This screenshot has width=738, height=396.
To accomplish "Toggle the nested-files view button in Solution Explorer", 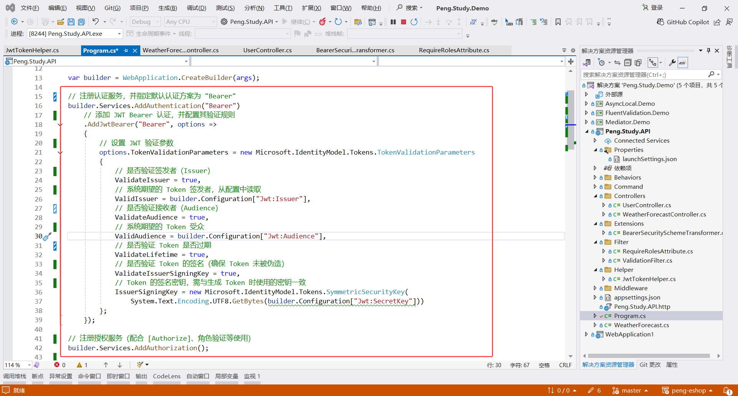I will point(653,63).
